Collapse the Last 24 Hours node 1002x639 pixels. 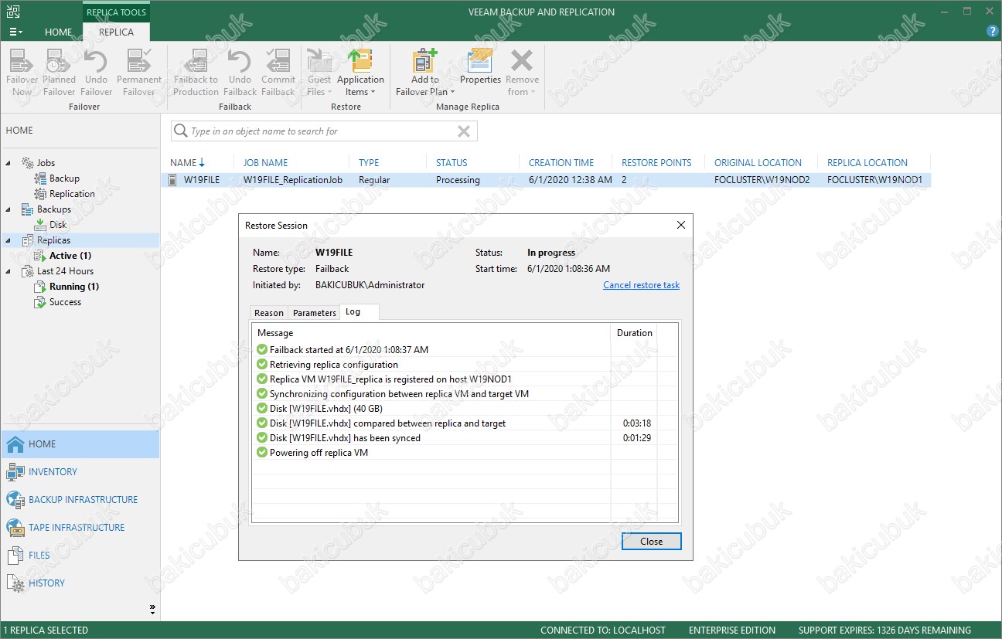9,271
